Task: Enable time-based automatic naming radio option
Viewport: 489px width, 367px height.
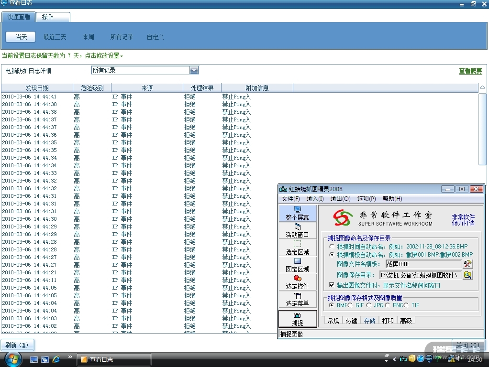Action: click(x=332, y=247)
